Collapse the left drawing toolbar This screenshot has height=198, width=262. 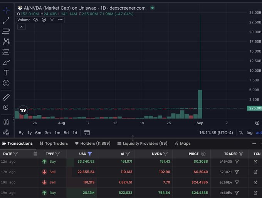pyautogui.click(x=13, y=119)
